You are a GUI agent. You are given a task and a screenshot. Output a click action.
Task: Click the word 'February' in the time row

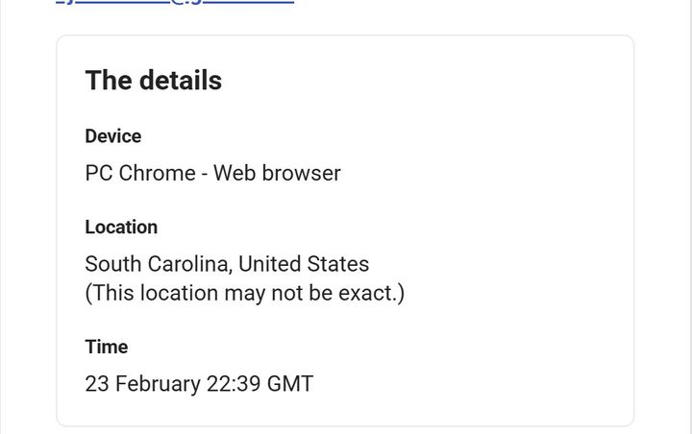(x=158, y=383)
